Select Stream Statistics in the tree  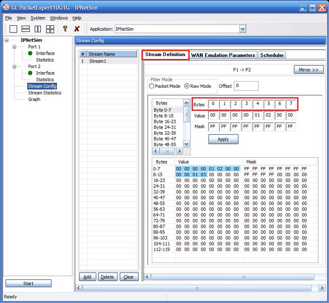[x=45, y=93]
